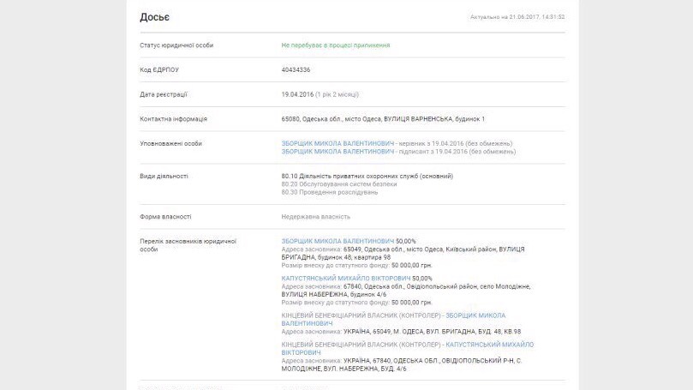Viewport: 693px width, 390px height.
Task: Open the ЗБОРЩИК link listed as підписант
Action: 338,151
